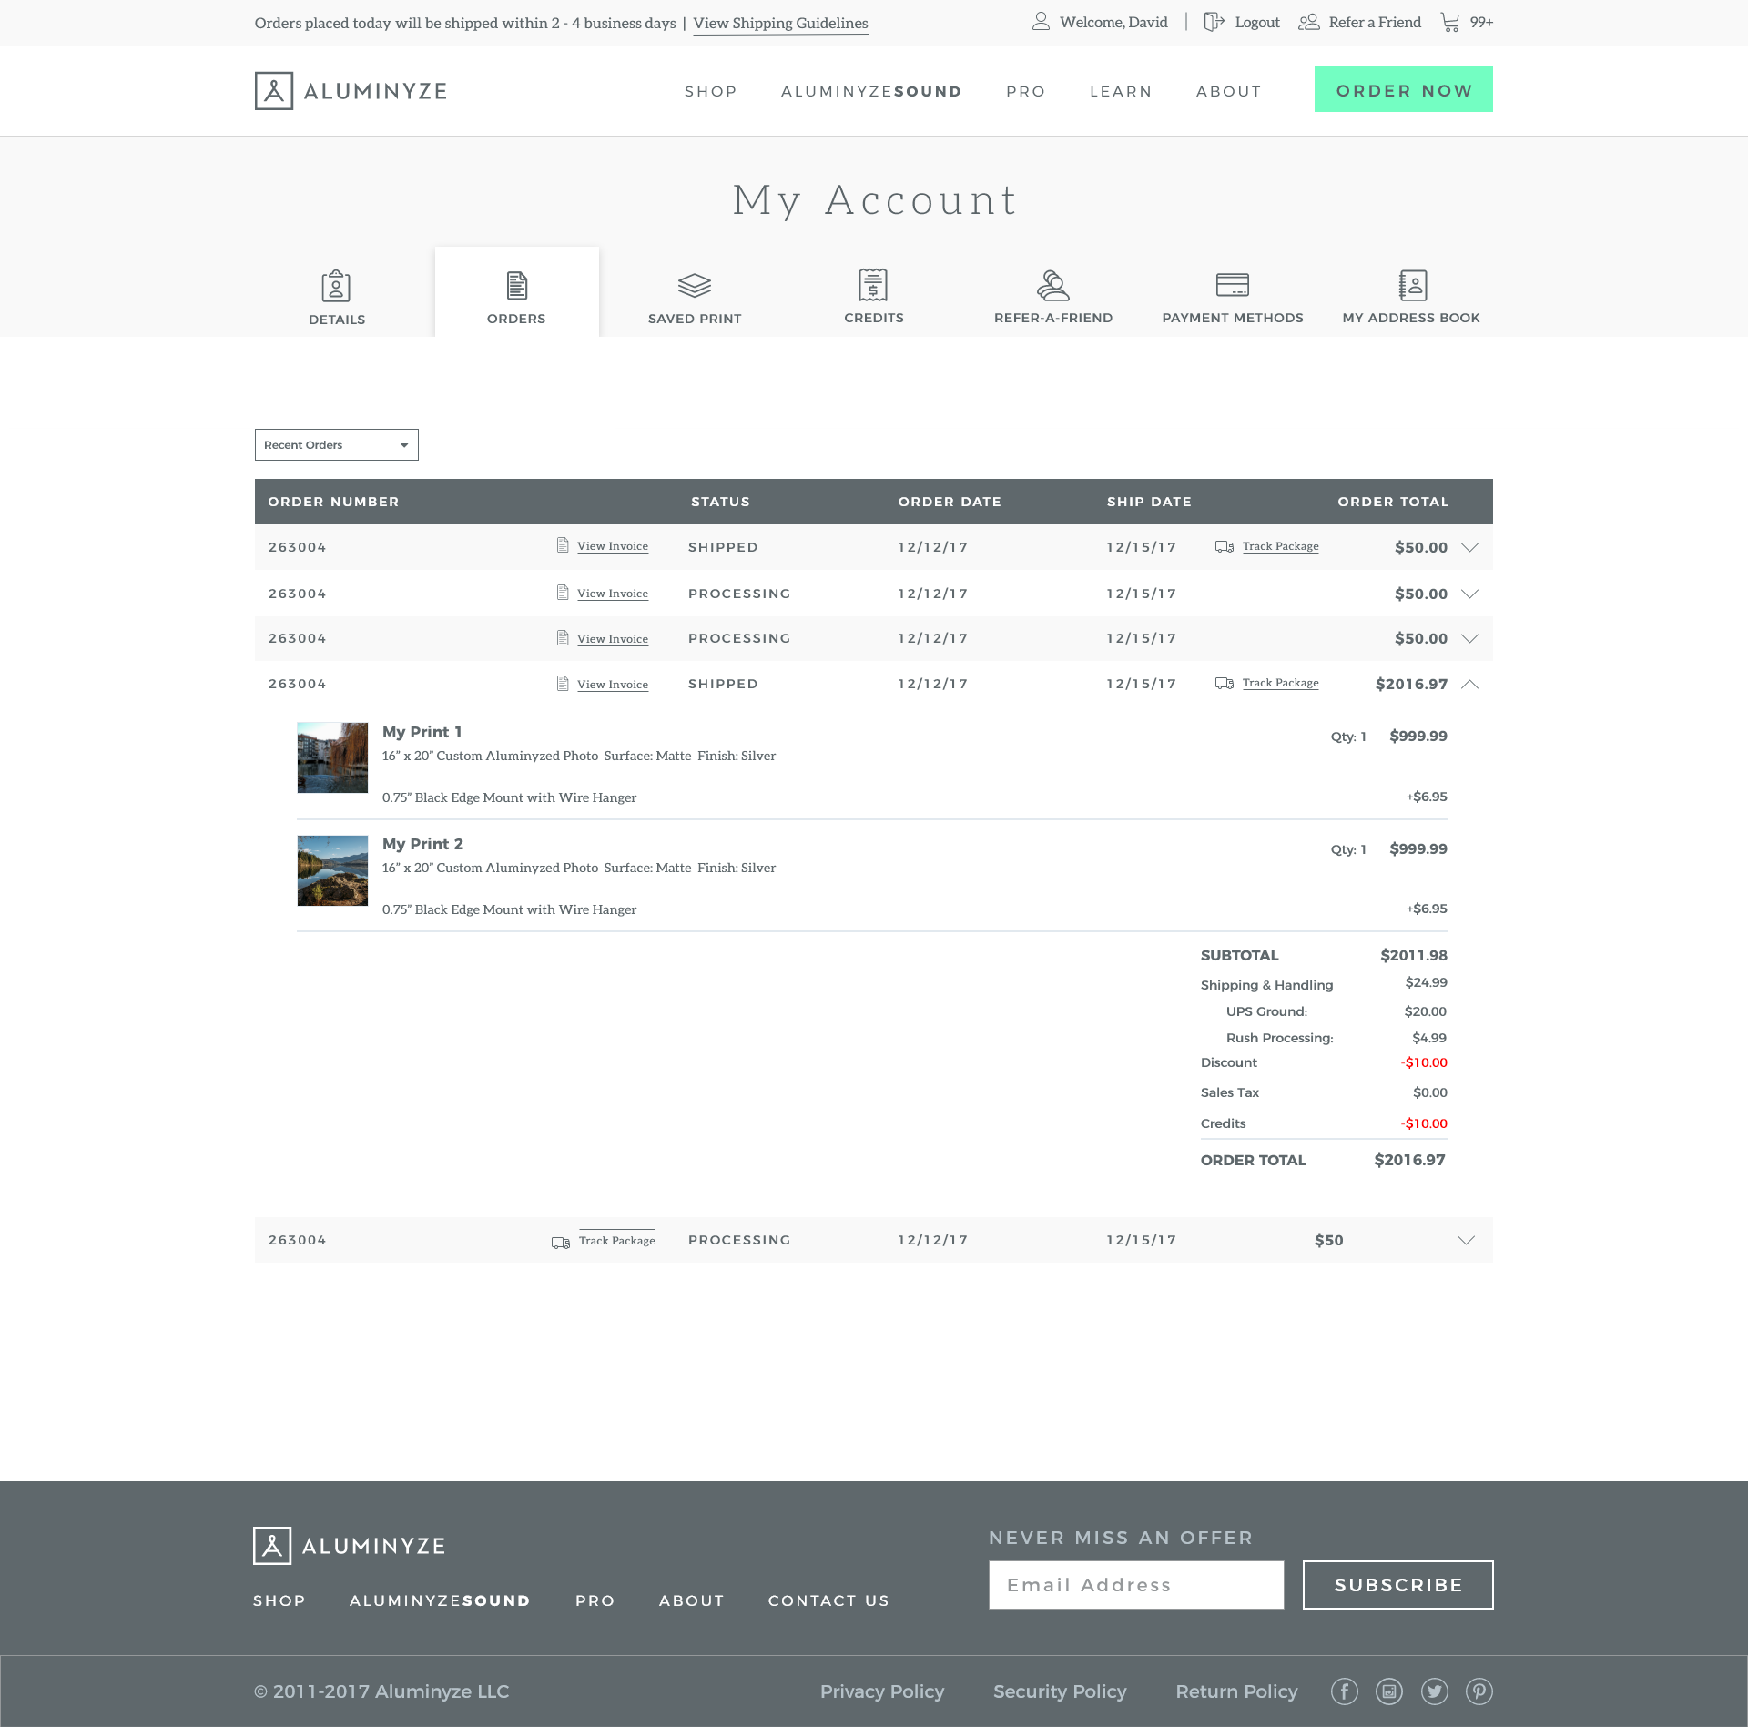Screen dimensions: 1748x1727
Task: Expand the first shipped $50.00 order
Action: point(1469,547)
